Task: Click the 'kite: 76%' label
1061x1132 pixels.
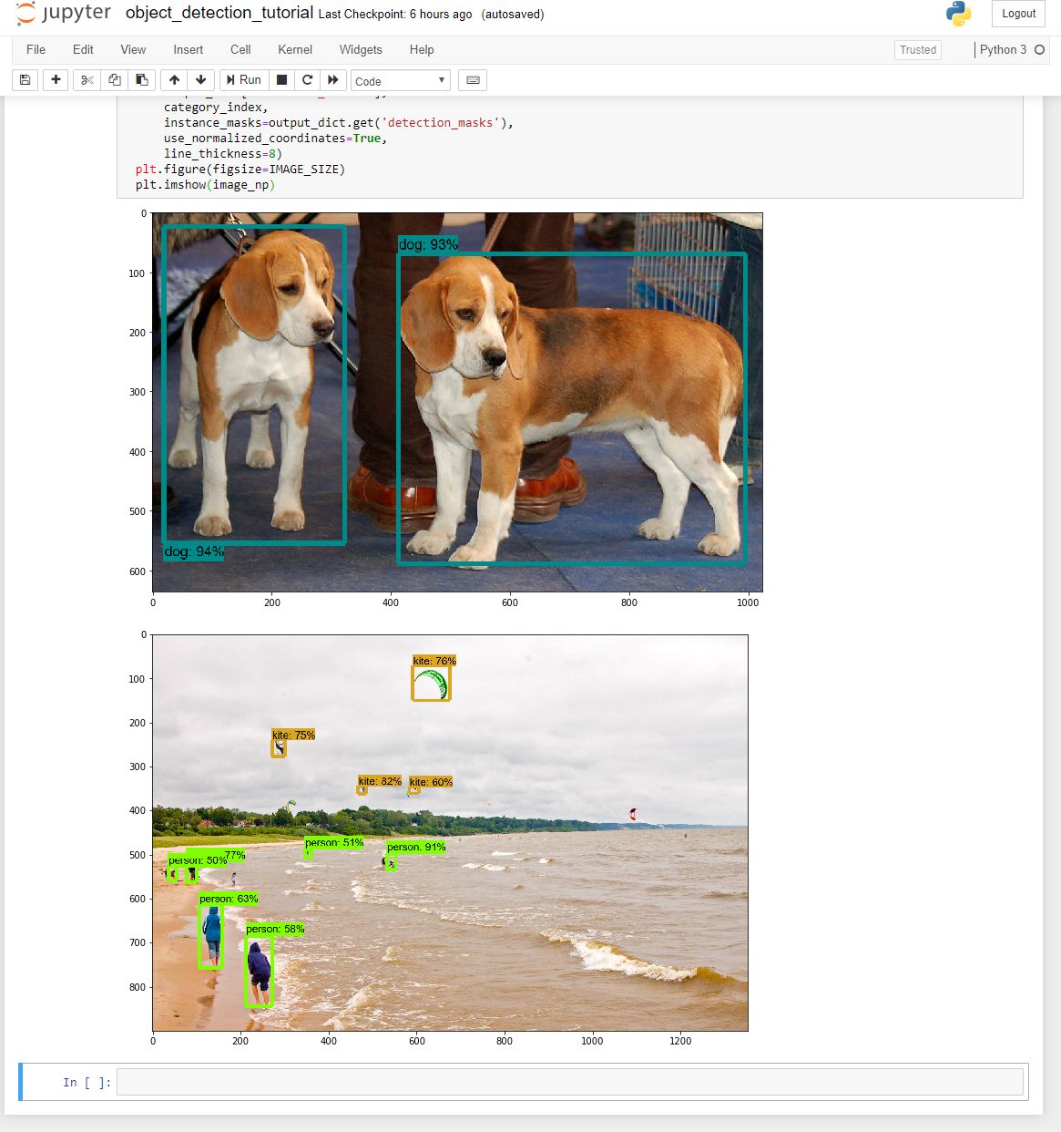Action: pos(434,661)
